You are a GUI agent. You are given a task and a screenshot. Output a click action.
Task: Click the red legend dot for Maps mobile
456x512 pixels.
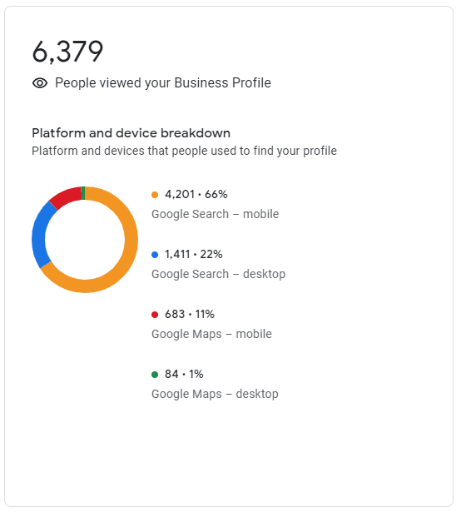(155, 315)
